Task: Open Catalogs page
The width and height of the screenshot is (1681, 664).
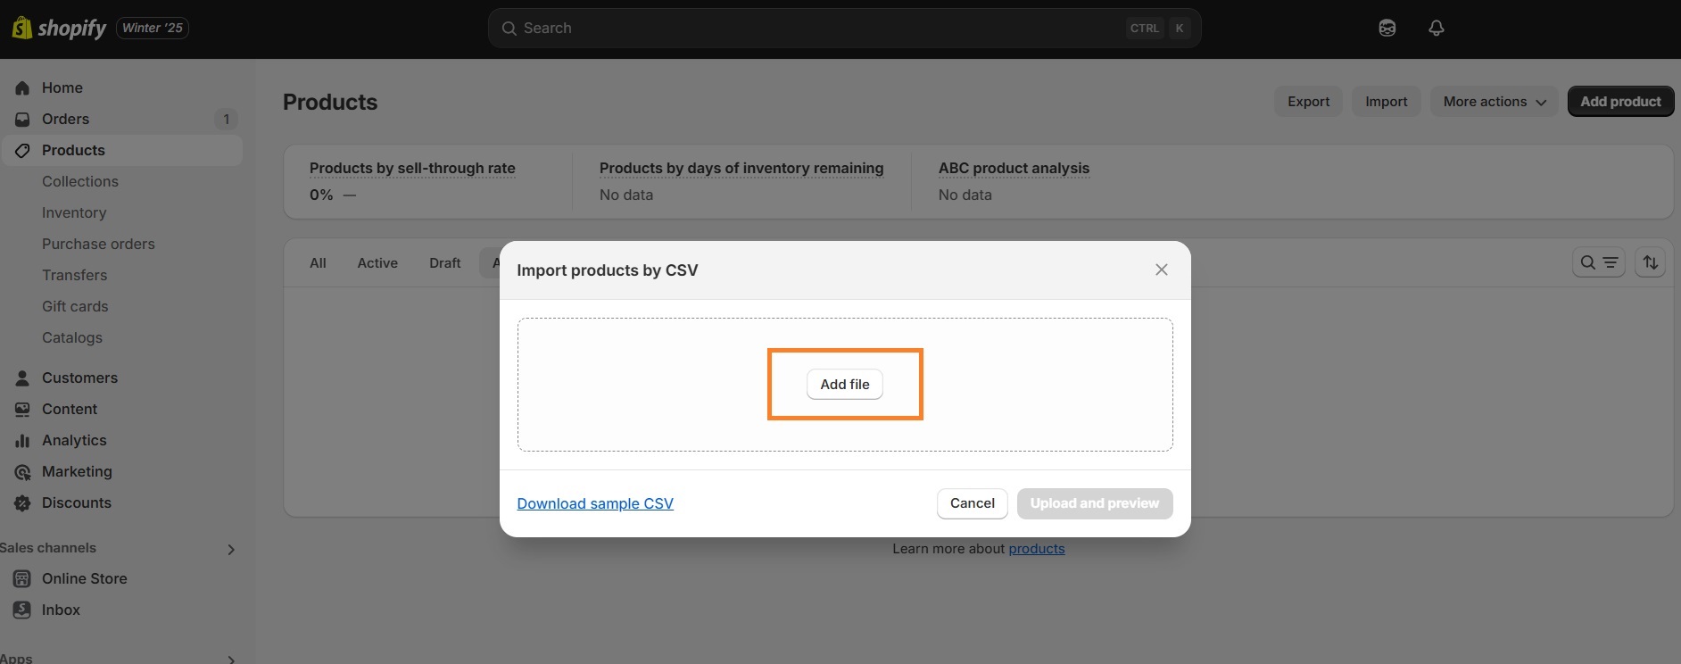Action: 72,337
